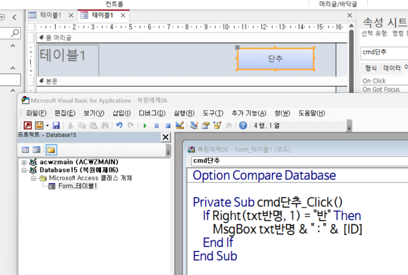Click the Reset stop square icon
Viewport: 408px width, 275px height.
click(x=168, y=126)
